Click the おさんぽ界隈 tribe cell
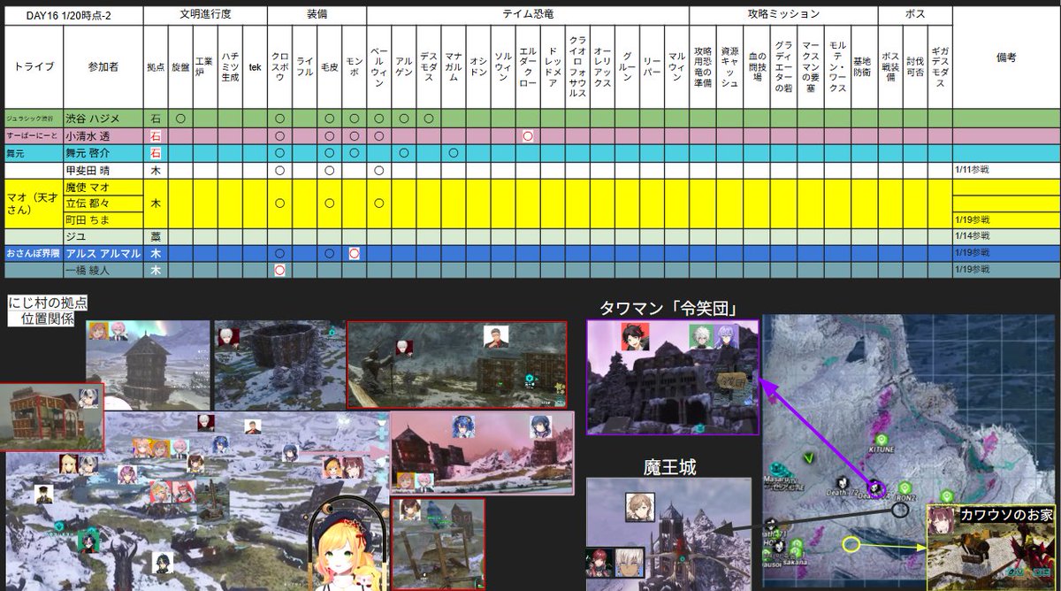This screenshot has height=591, width=1061. click(34, 254)
